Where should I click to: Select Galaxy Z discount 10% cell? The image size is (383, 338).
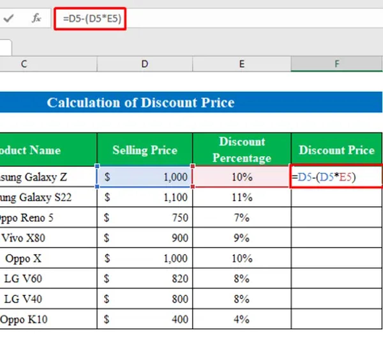[242, 177]
